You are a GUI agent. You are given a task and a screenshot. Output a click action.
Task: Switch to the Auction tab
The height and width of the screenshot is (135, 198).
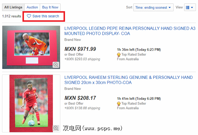(x=32, y=7)
